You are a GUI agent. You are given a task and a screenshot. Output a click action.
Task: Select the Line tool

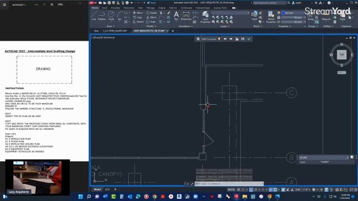93,16
